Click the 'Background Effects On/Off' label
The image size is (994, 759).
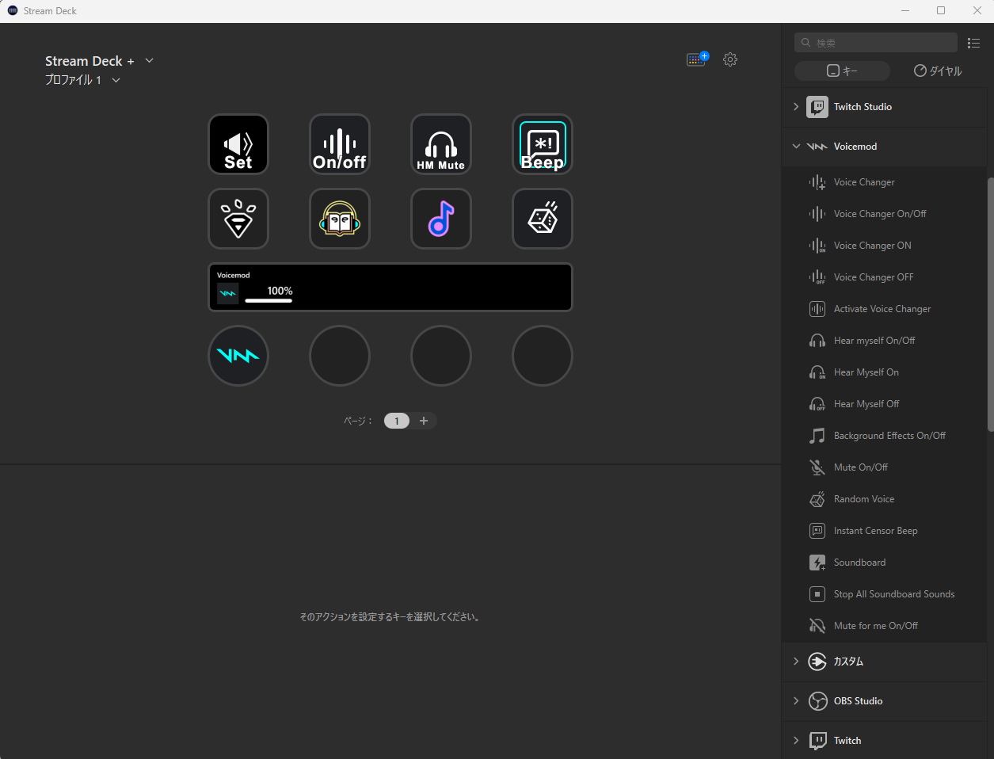[890, 436]
